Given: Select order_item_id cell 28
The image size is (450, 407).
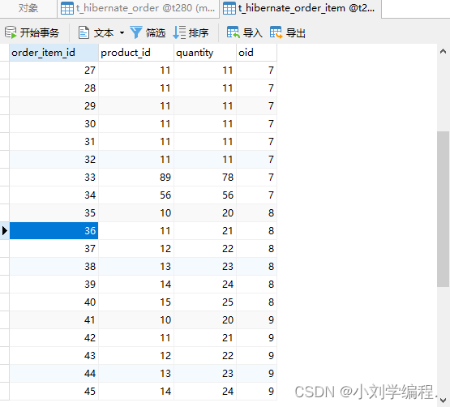Looking at the screenshot, I should 54,88.
